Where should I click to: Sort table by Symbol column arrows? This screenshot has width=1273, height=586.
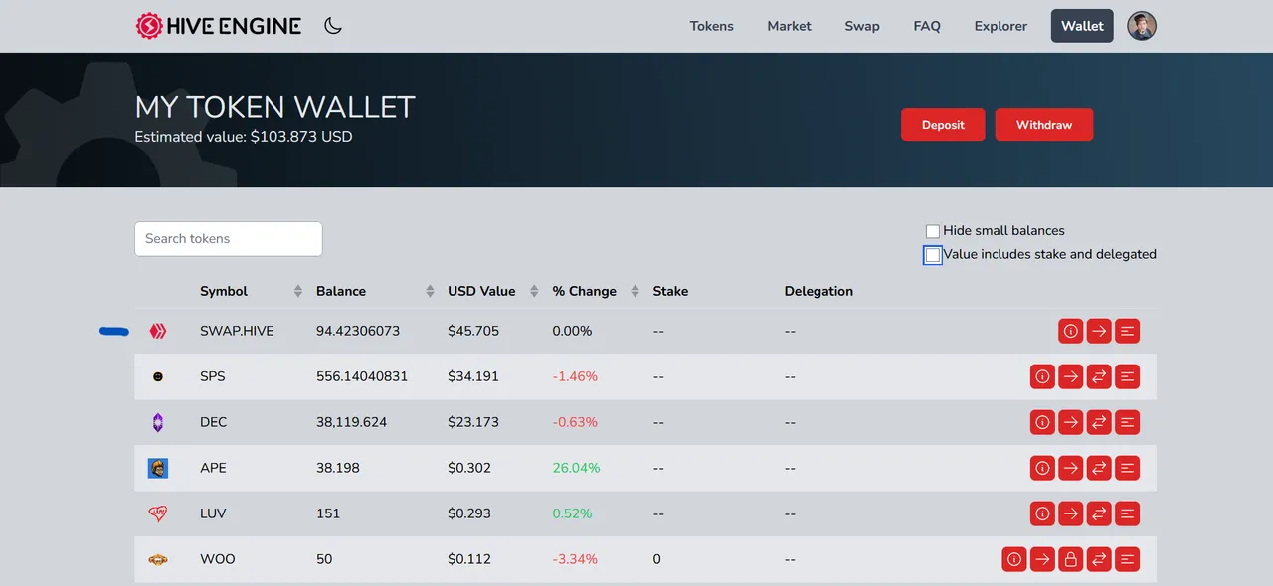pyautogui.click(x=298, y=291)
